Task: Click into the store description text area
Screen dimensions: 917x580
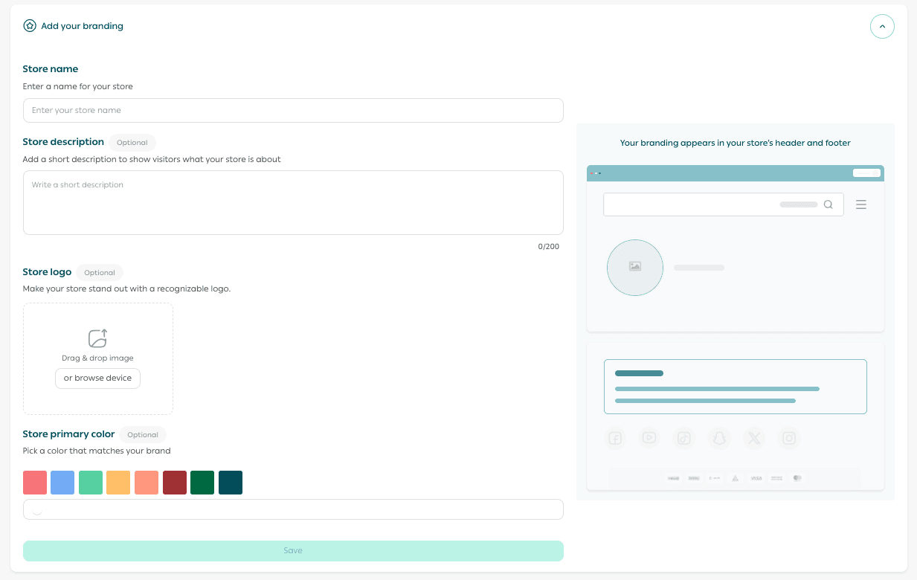Action: click(x=293, y=202)
